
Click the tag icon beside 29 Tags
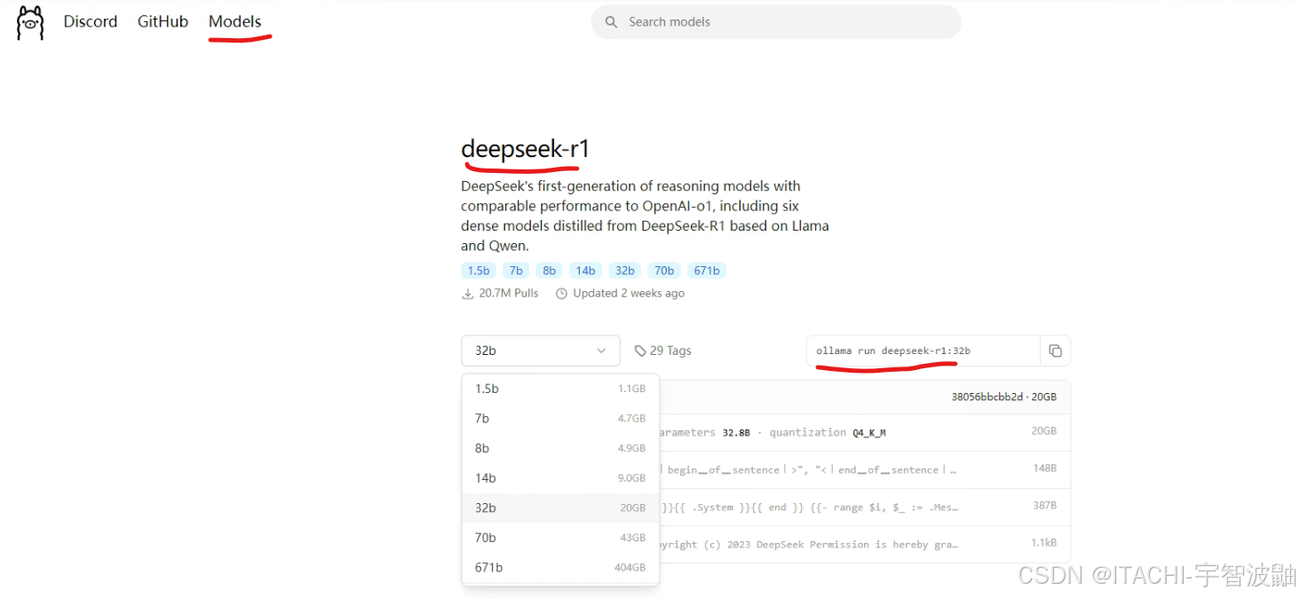[640, 350]
